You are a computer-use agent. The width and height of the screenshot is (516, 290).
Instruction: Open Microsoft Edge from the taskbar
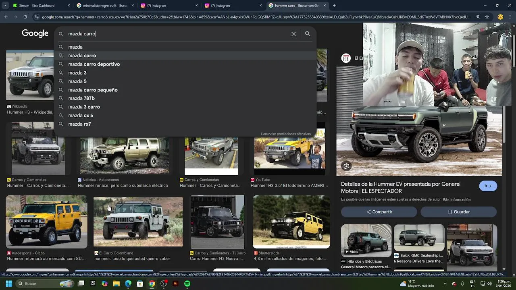click(x=128, y=284)
